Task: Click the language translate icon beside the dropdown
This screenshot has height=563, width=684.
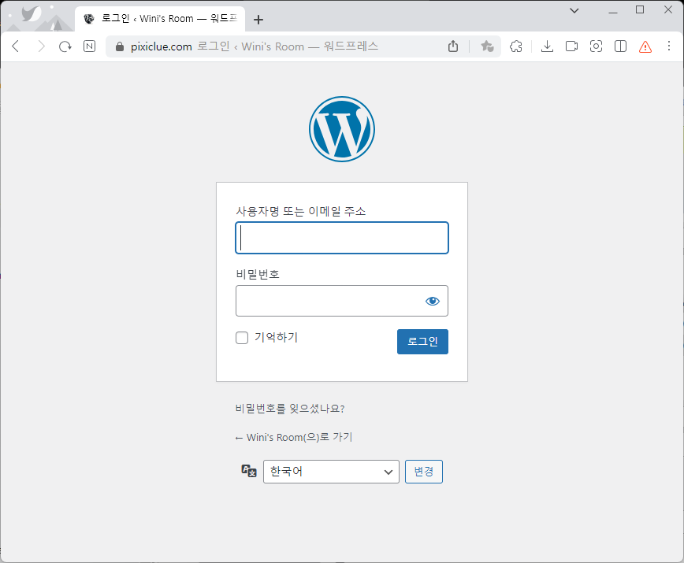Action: tap(249, 471)
